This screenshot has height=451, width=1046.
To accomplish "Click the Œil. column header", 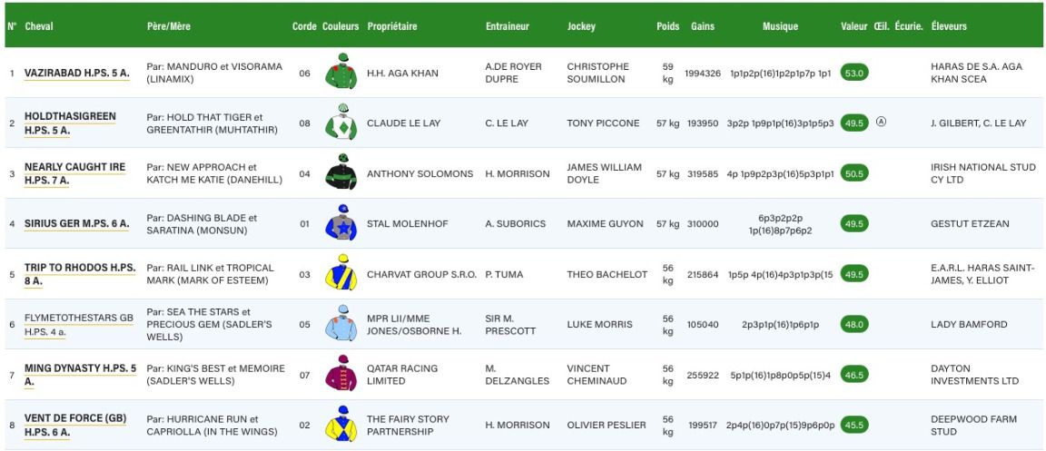I will pyautogui.click(x=882, y=26).
